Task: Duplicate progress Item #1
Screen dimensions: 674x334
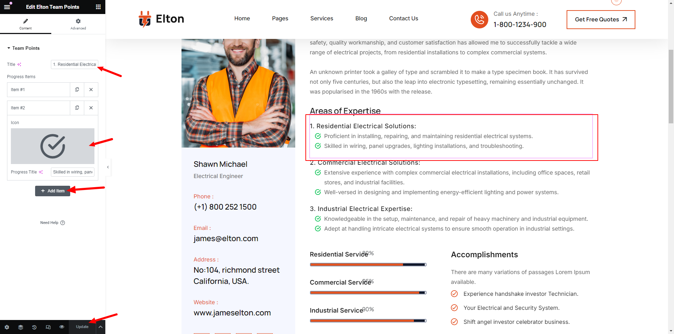Action: 77,90
